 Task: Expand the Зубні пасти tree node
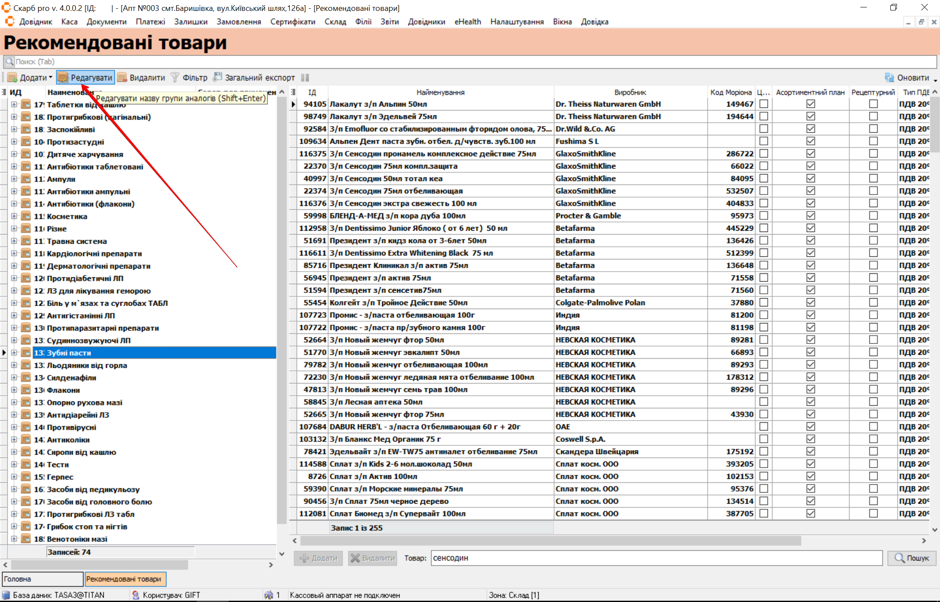(14, 353)
